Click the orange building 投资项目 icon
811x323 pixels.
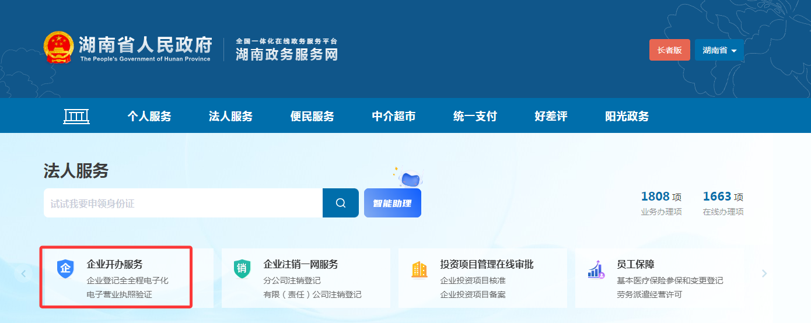coord(419,269)
